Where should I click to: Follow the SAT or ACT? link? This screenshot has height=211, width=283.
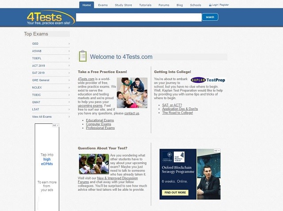point(172,105)
